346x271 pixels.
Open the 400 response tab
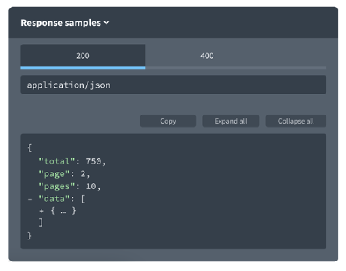[207, 56]
